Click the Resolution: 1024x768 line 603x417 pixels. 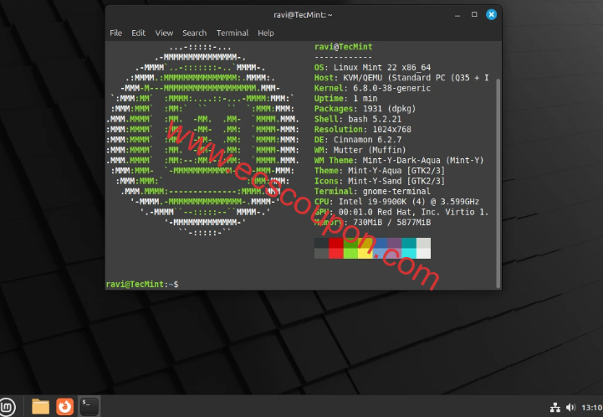coord(363,130)
